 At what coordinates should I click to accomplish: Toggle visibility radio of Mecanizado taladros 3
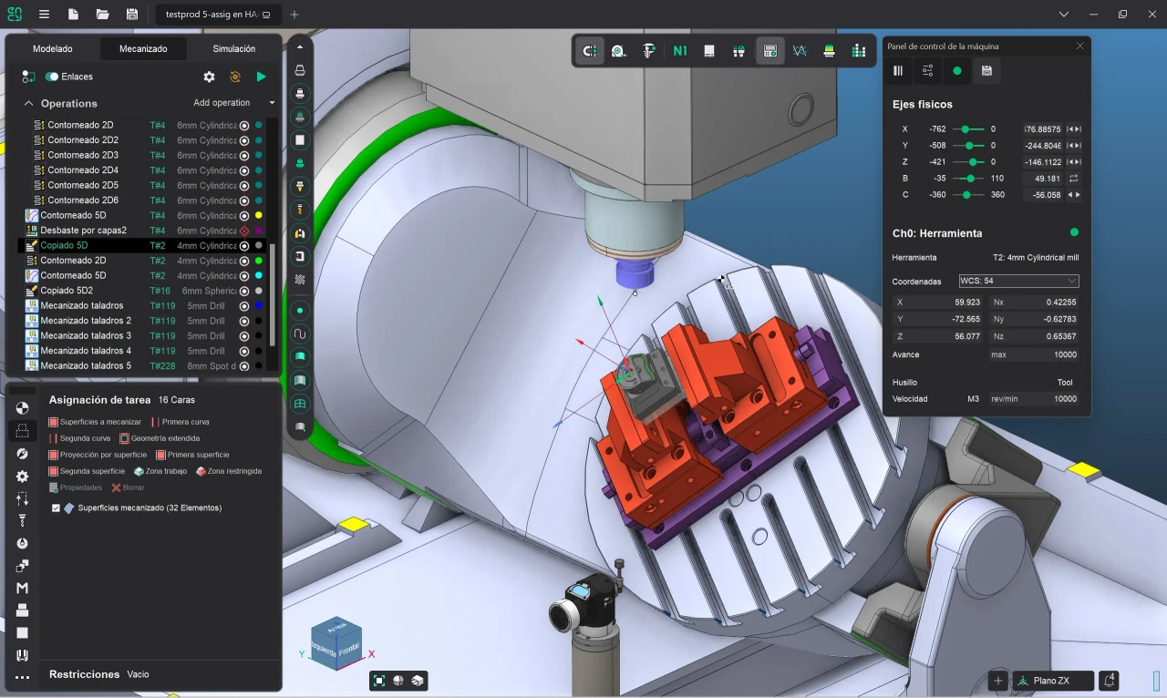[x=244, y=336]
